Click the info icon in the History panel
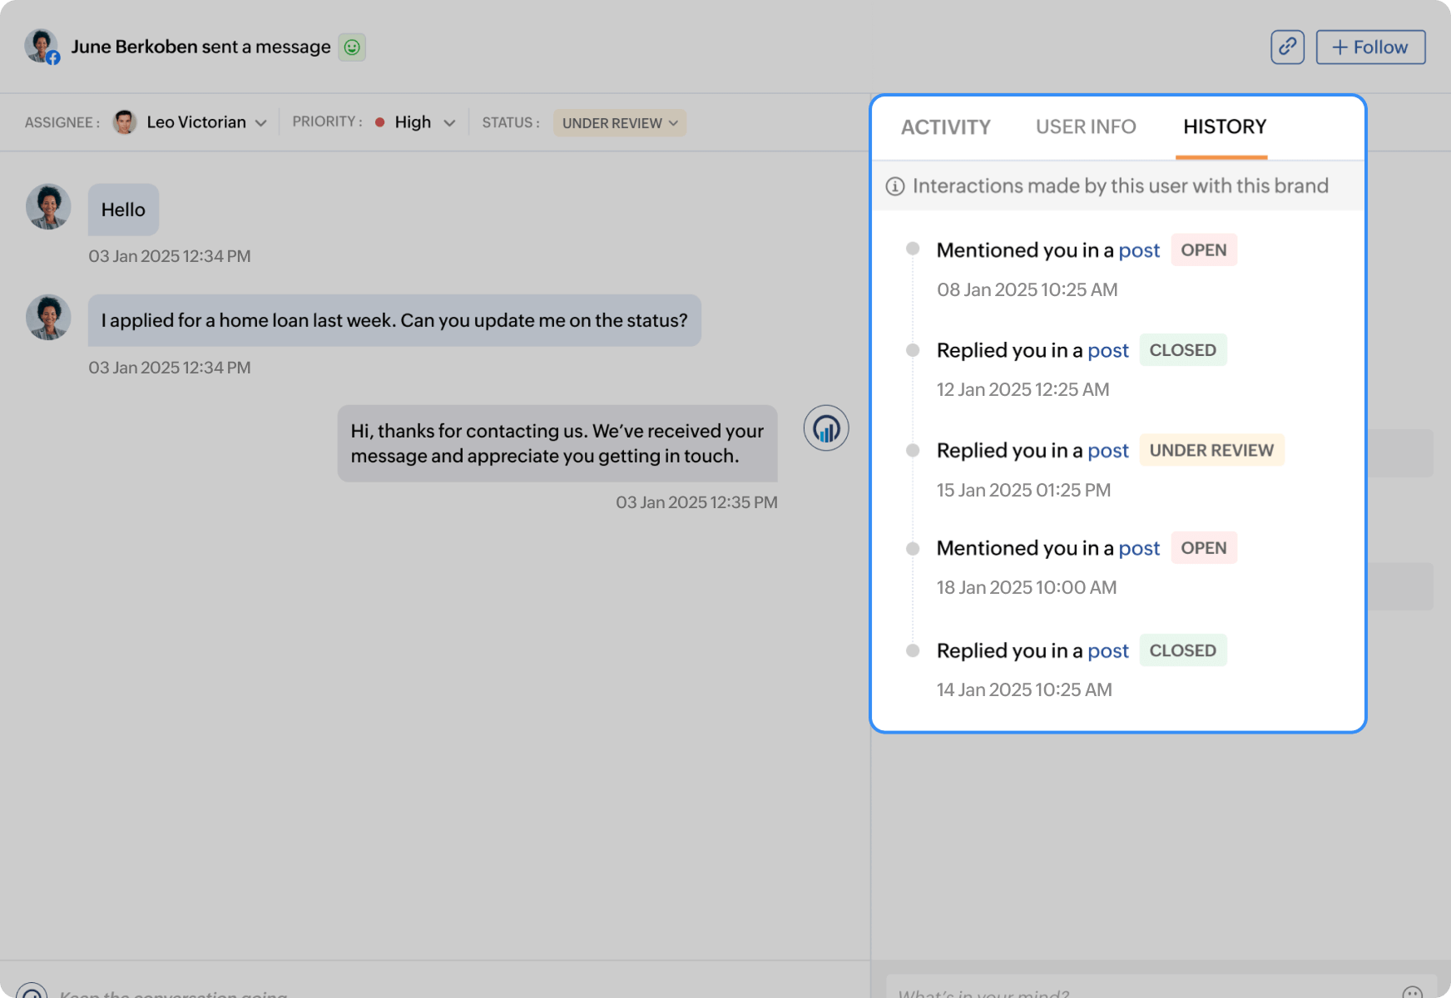This screenshot has height=998, width=1451. tap(894, 185)
